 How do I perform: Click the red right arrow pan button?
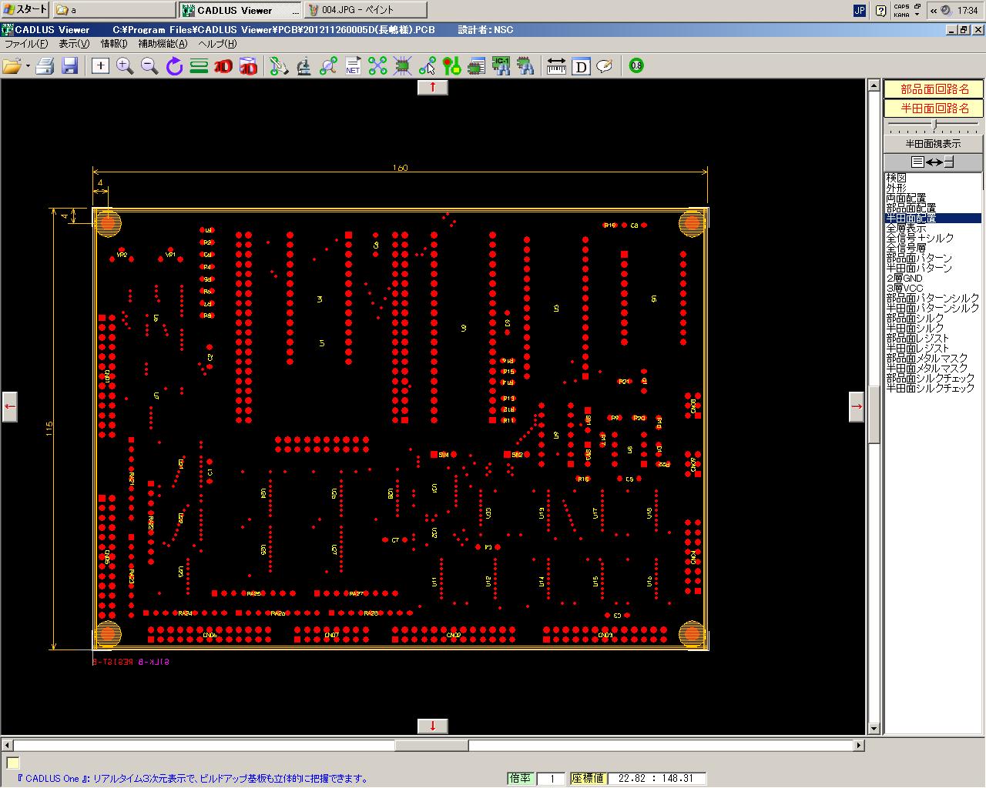857,406
